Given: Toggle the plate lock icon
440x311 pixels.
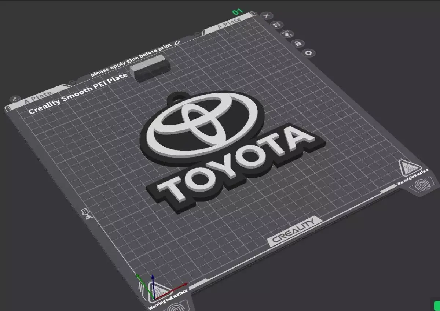Looking at the screenshot, I should (x=298, y=43).
